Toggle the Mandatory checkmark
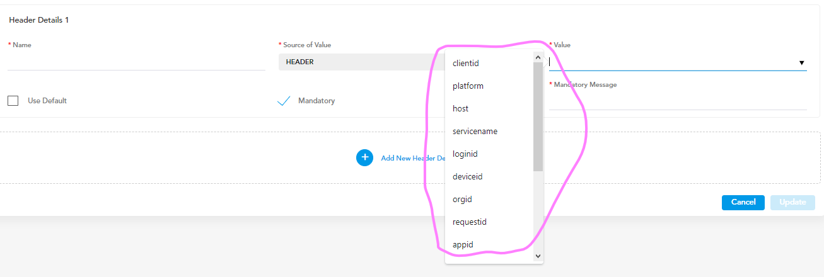The height and width of the screenshot is (277, 824). point(284,101)
